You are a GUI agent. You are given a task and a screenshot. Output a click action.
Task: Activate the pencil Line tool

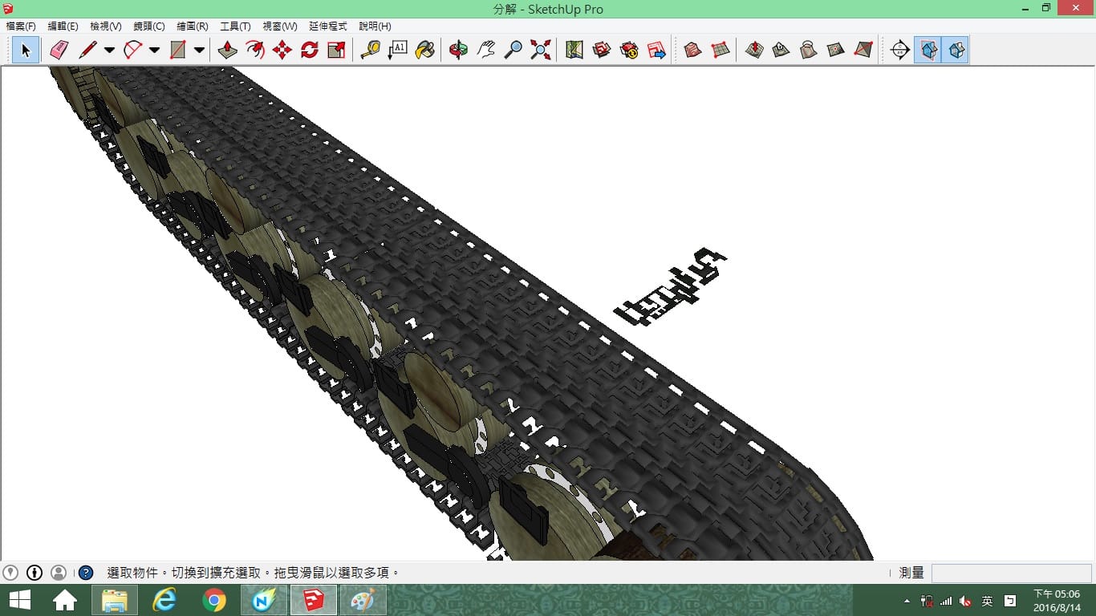pos(87,50)
